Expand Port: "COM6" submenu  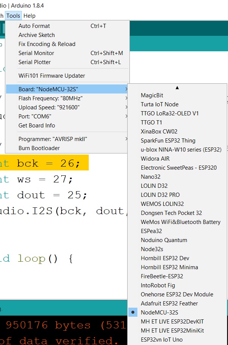click(x=67, y=117)
